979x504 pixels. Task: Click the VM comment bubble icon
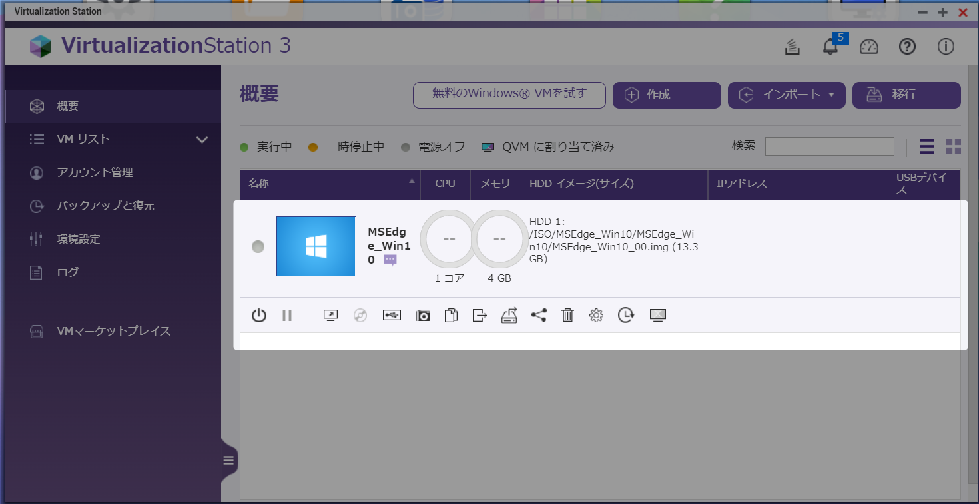(390, 260)
